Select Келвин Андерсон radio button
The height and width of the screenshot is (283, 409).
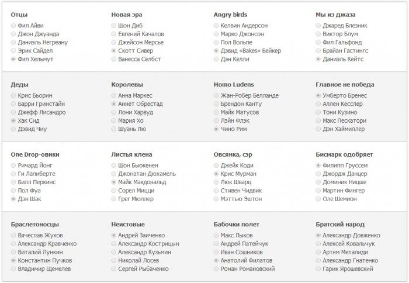[216, 26]
